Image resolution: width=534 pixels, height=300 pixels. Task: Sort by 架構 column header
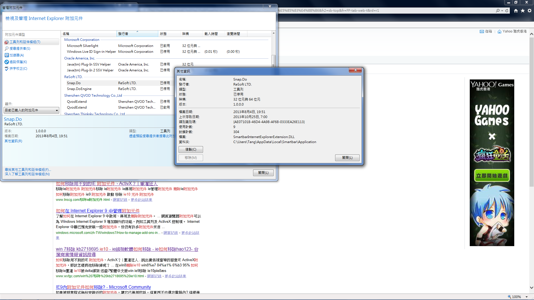point(192,34)
